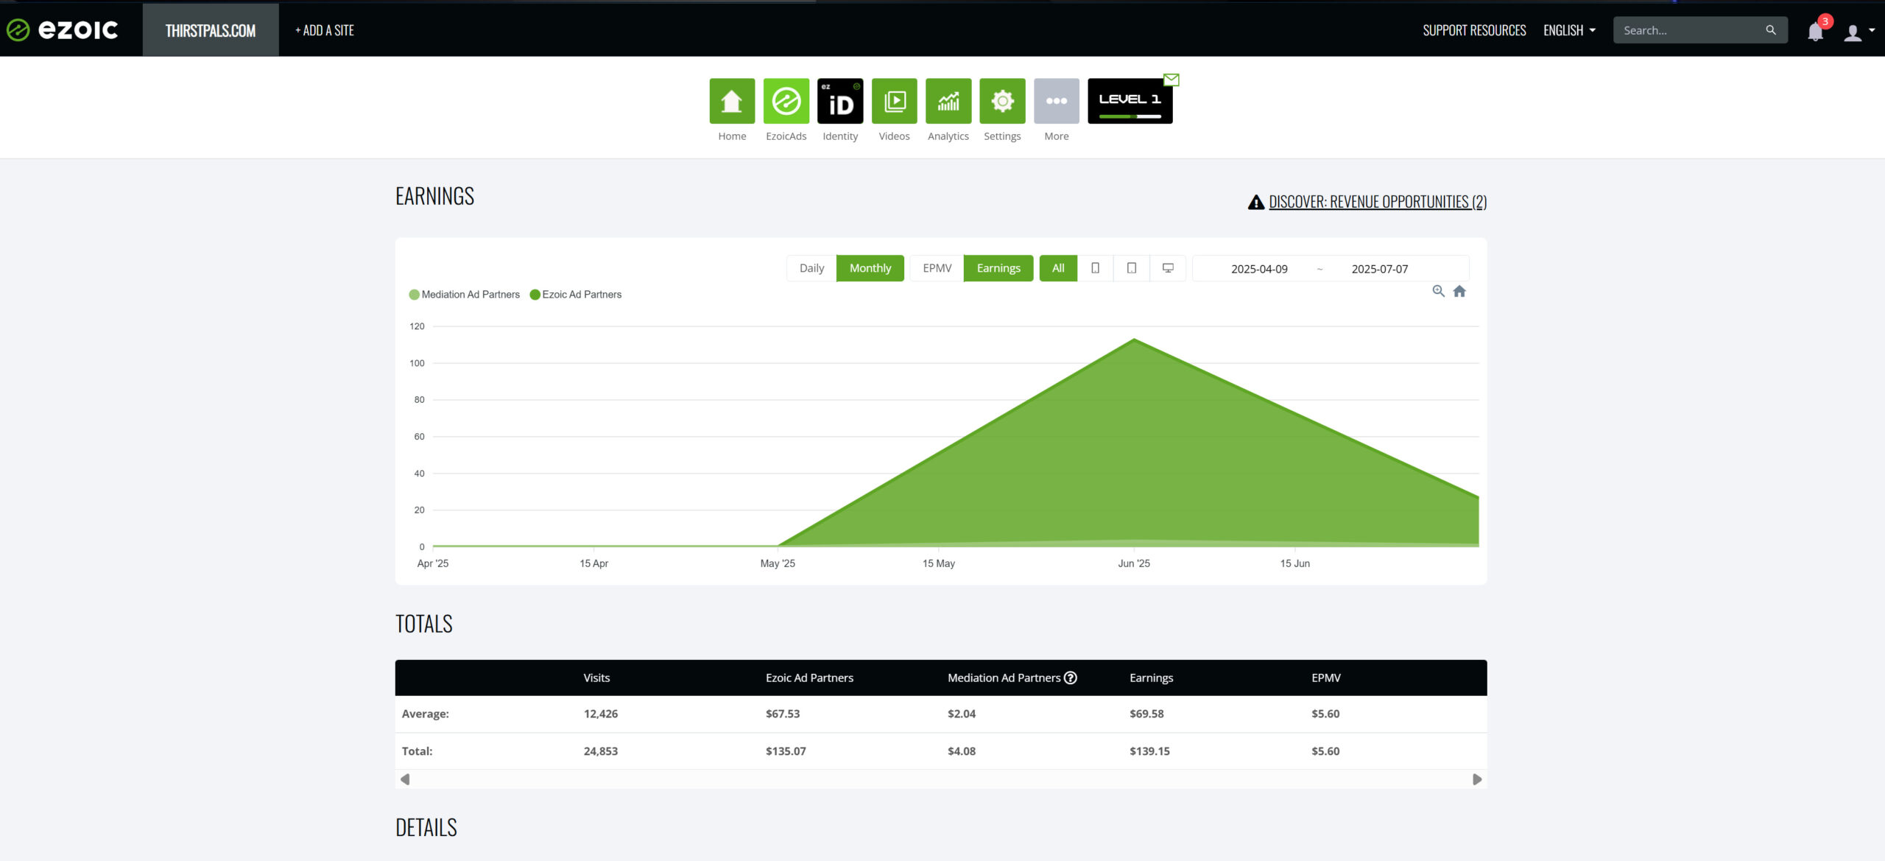Click total visits value 24,853

600,751
